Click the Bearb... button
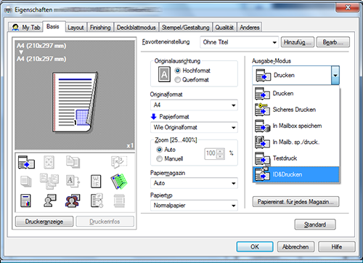This screenshot has width=363, height=263. pos(333,42)
